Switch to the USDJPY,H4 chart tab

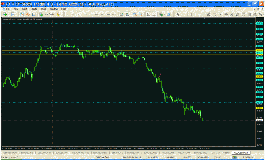pos(184,152)
